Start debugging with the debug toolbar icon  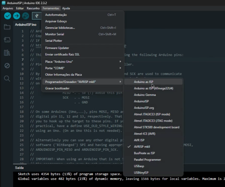pos(26,16)
